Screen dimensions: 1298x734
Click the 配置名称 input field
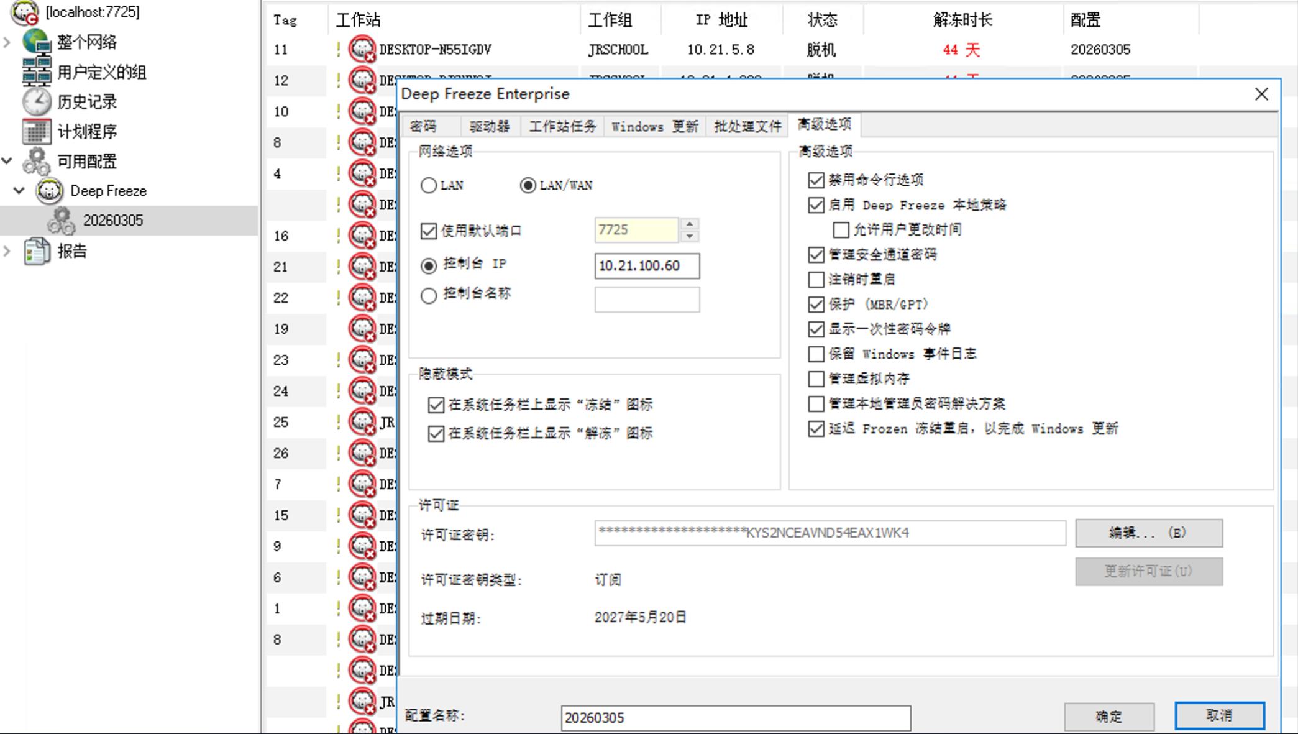pos(736,718)
